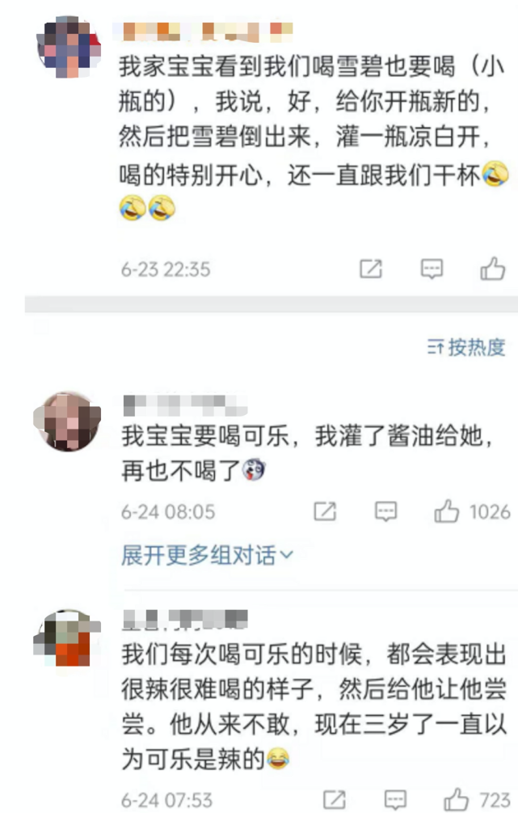Reply to the 6-24 07:53 comment
The height and width of the screenshot is (813, 518).
coord(395,799)
